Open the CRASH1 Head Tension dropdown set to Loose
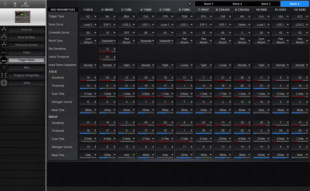 pyautogui.click(x=223, y=65)
